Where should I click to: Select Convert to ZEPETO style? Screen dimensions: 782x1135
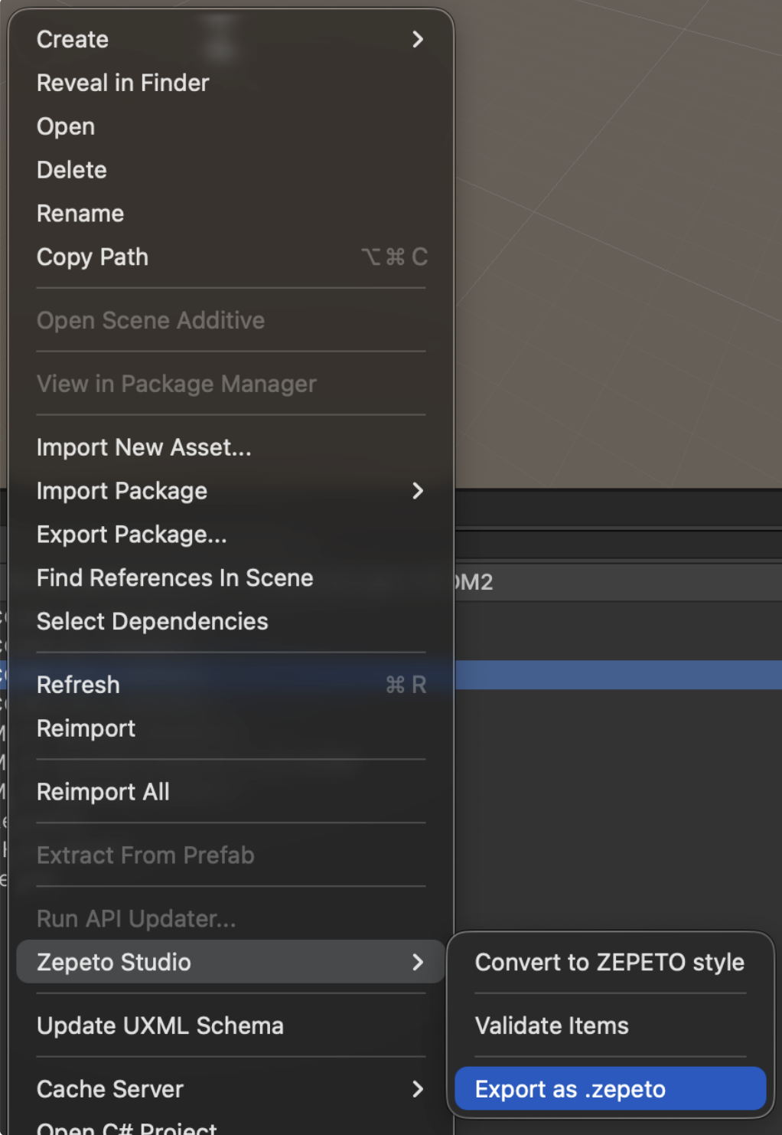pyautogui.click(x=610, y=962)
